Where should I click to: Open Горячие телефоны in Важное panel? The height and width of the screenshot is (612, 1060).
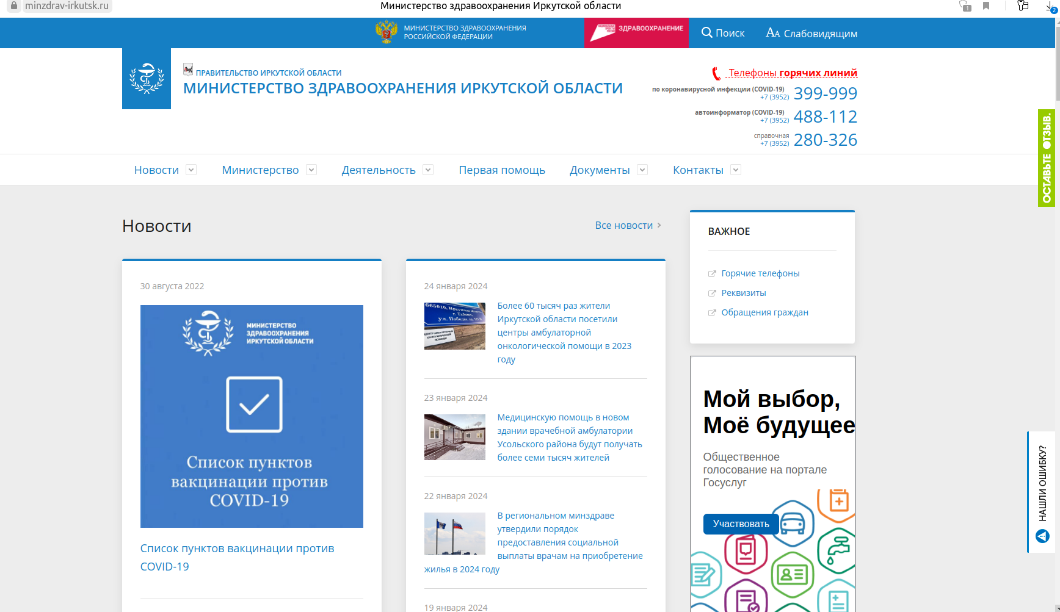pyautogui.click(x=760, y=273)
